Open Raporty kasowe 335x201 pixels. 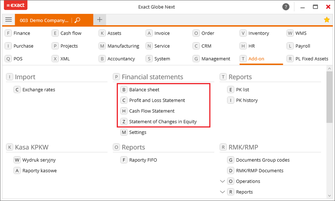(35, 170)
